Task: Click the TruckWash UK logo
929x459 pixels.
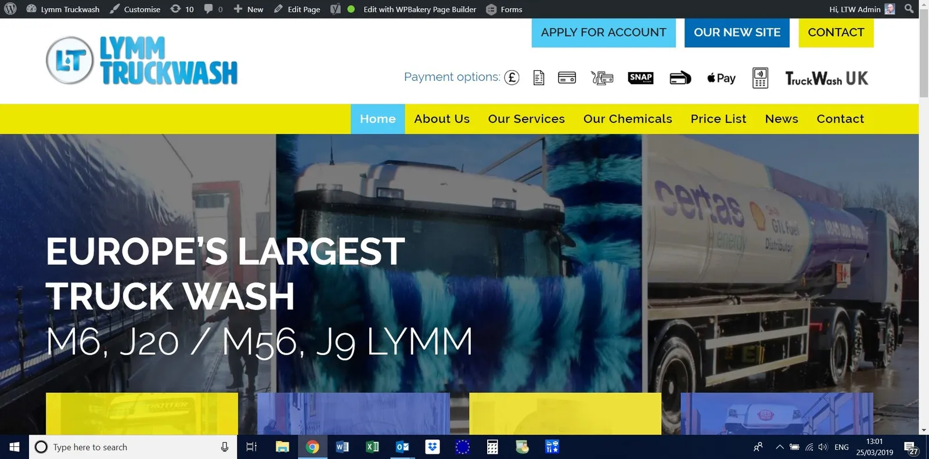Action: (x=827, y=78)
